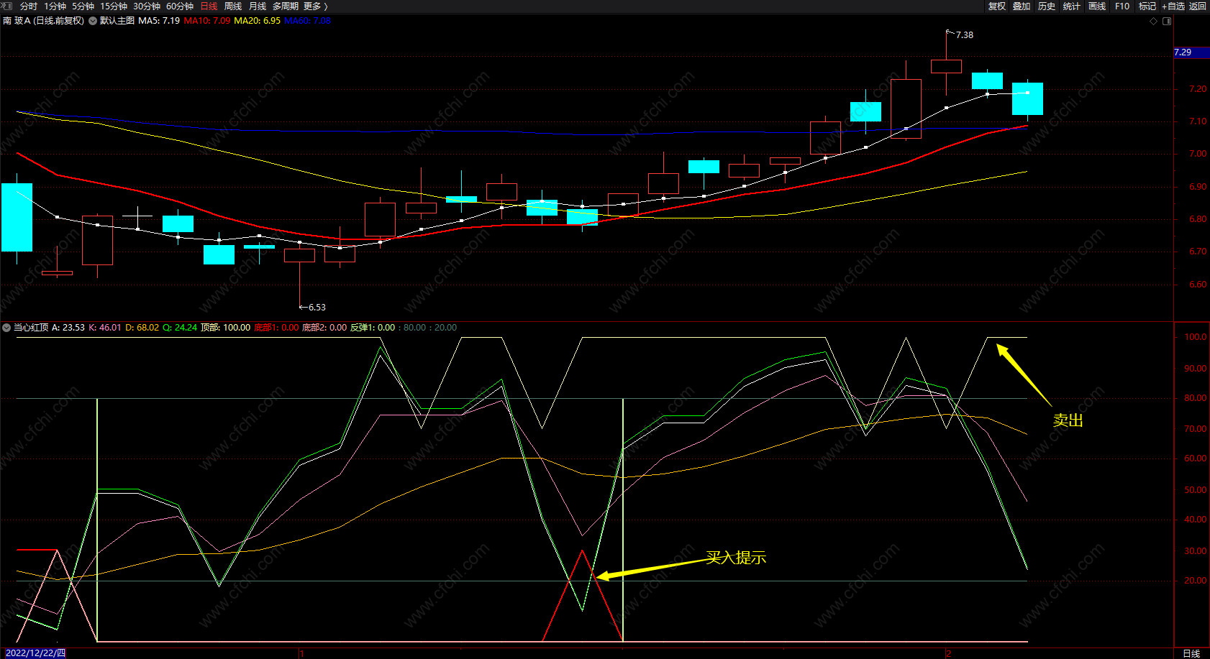Click the K: 46.01 indicator value

point(105,328)
